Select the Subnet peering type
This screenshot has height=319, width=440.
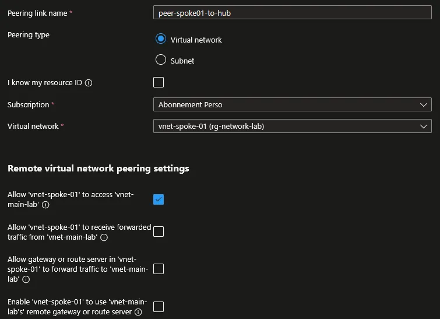pyautogui.click(x=161, y=59)
